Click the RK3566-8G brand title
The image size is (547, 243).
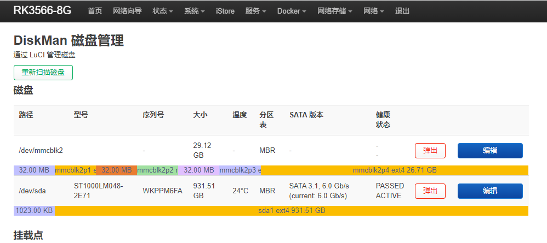pyautogui.click(x=42, y=10)
